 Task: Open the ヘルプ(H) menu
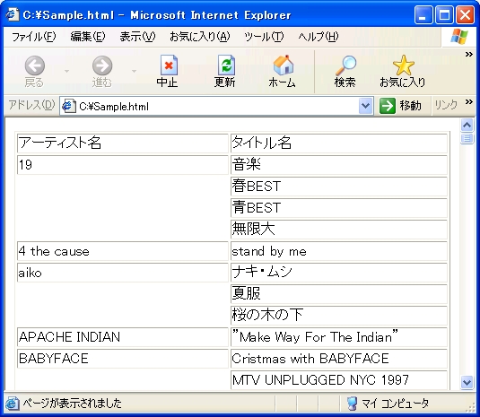[x=319, y=37]
